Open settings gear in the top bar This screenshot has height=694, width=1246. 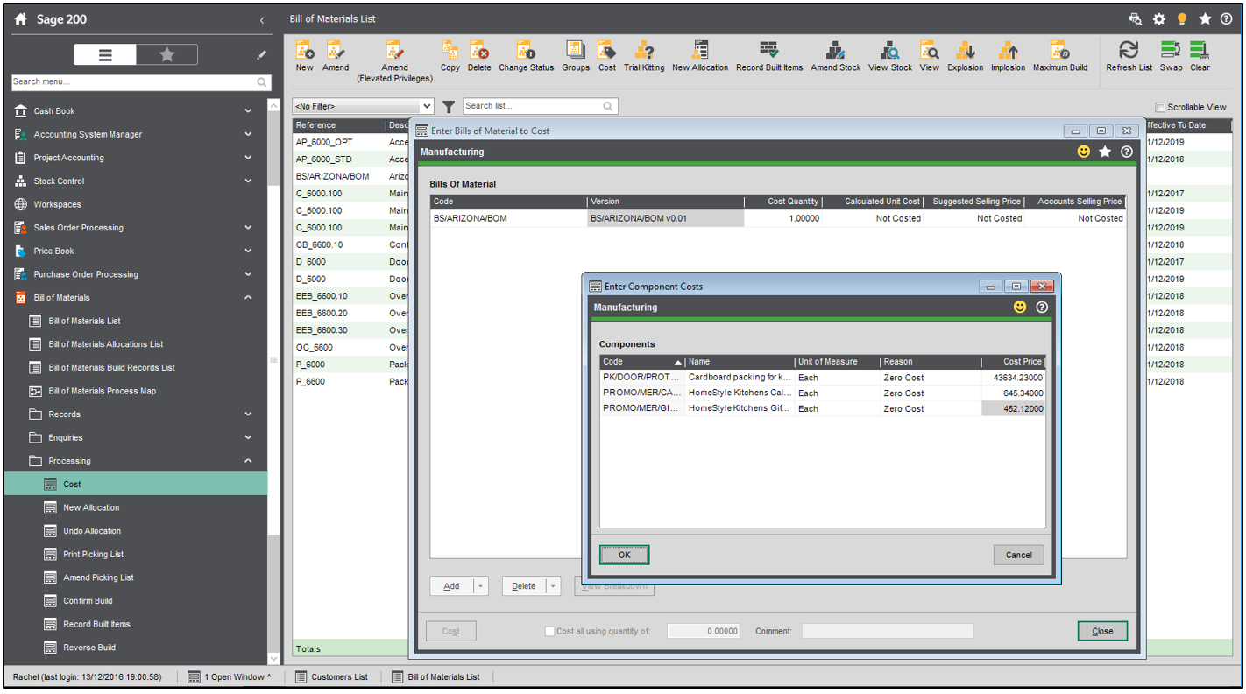click(x=1159, y=19)
